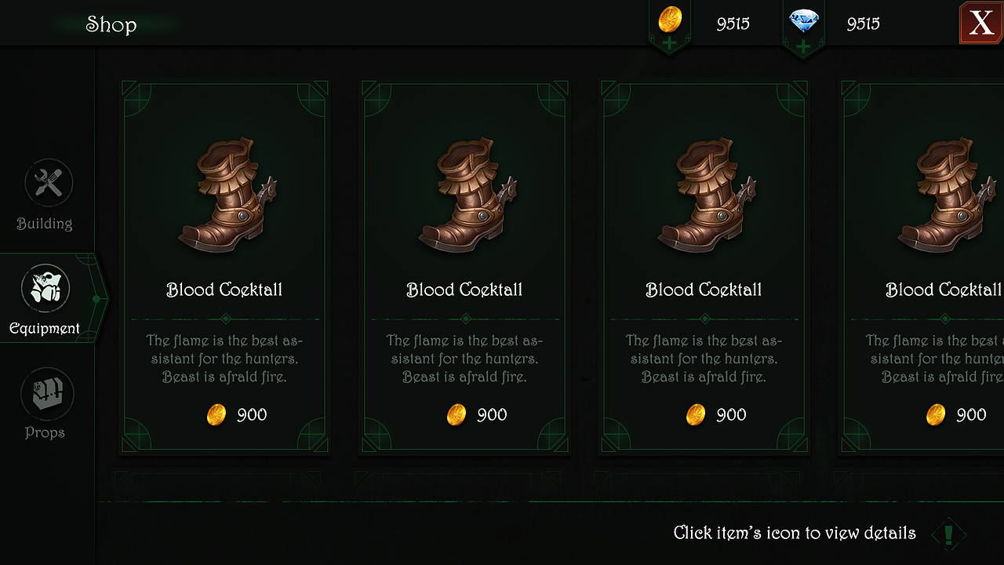Click the gold coin currency icon in header
The height and width of the screenshot is (565, 1004).
pyautogui.click(x=670, y=20)
